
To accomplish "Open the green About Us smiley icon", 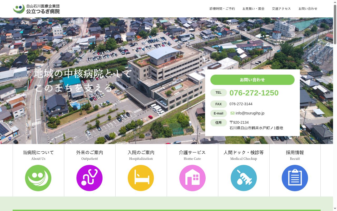I will click(x=38, y=178).
